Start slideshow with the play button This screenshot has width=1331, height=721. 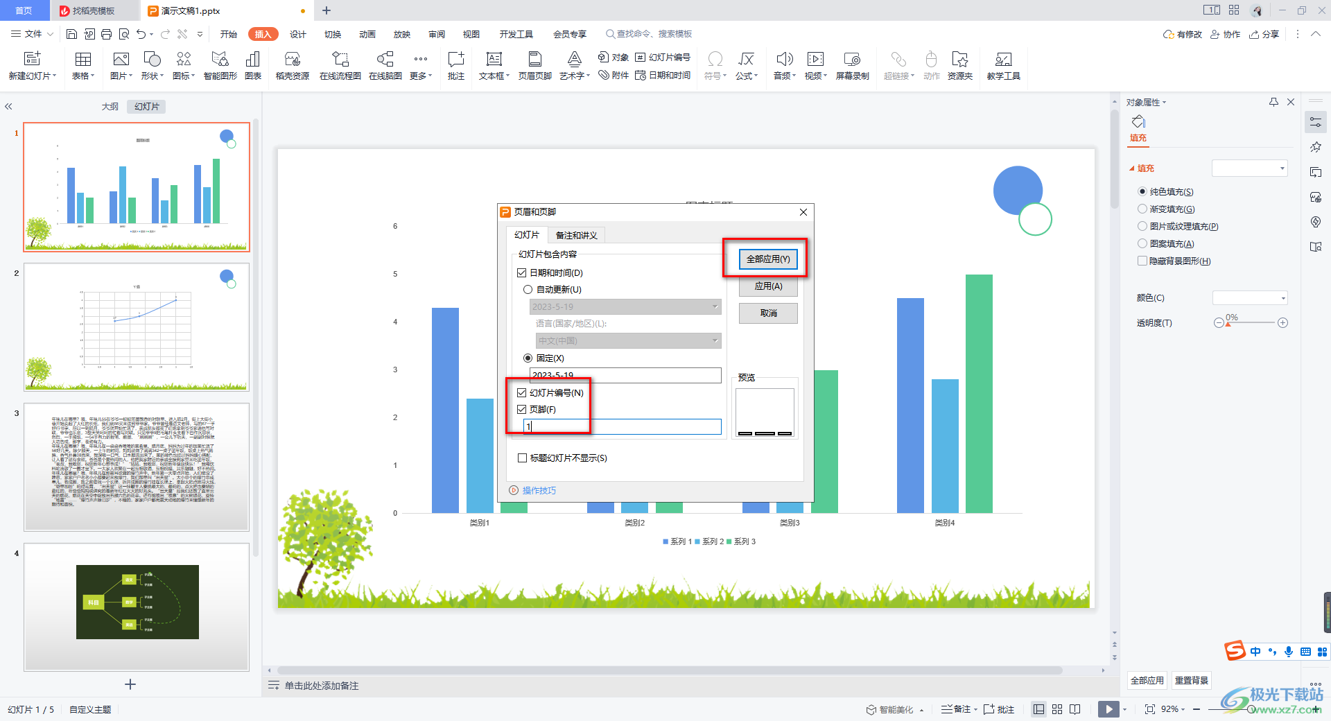click(x=1108, y=709)
